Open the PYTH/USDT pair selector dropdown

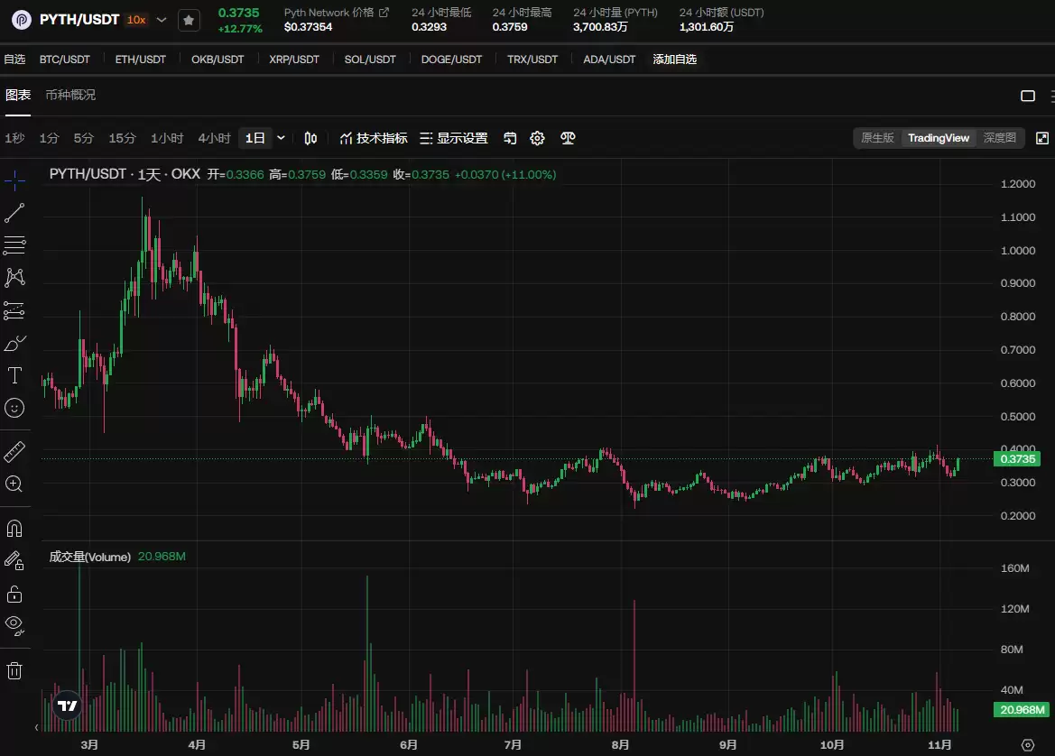161,19
